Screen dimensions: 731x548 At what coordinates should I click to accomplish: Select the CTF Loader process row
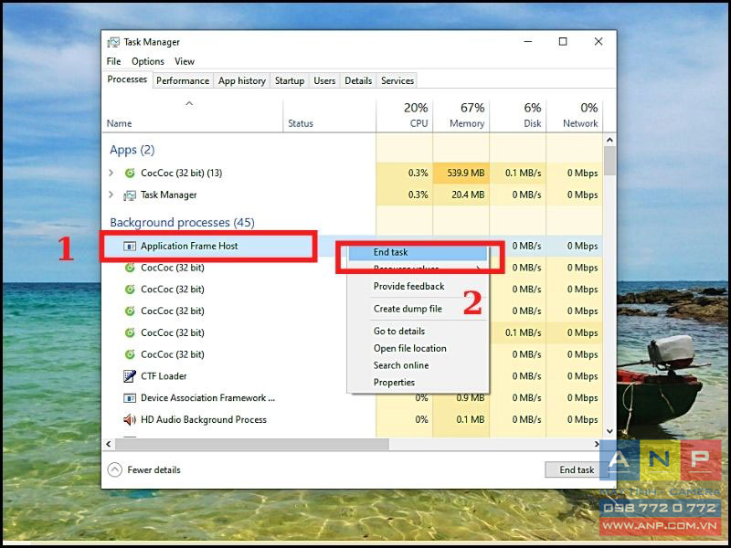tap(353, 376)
